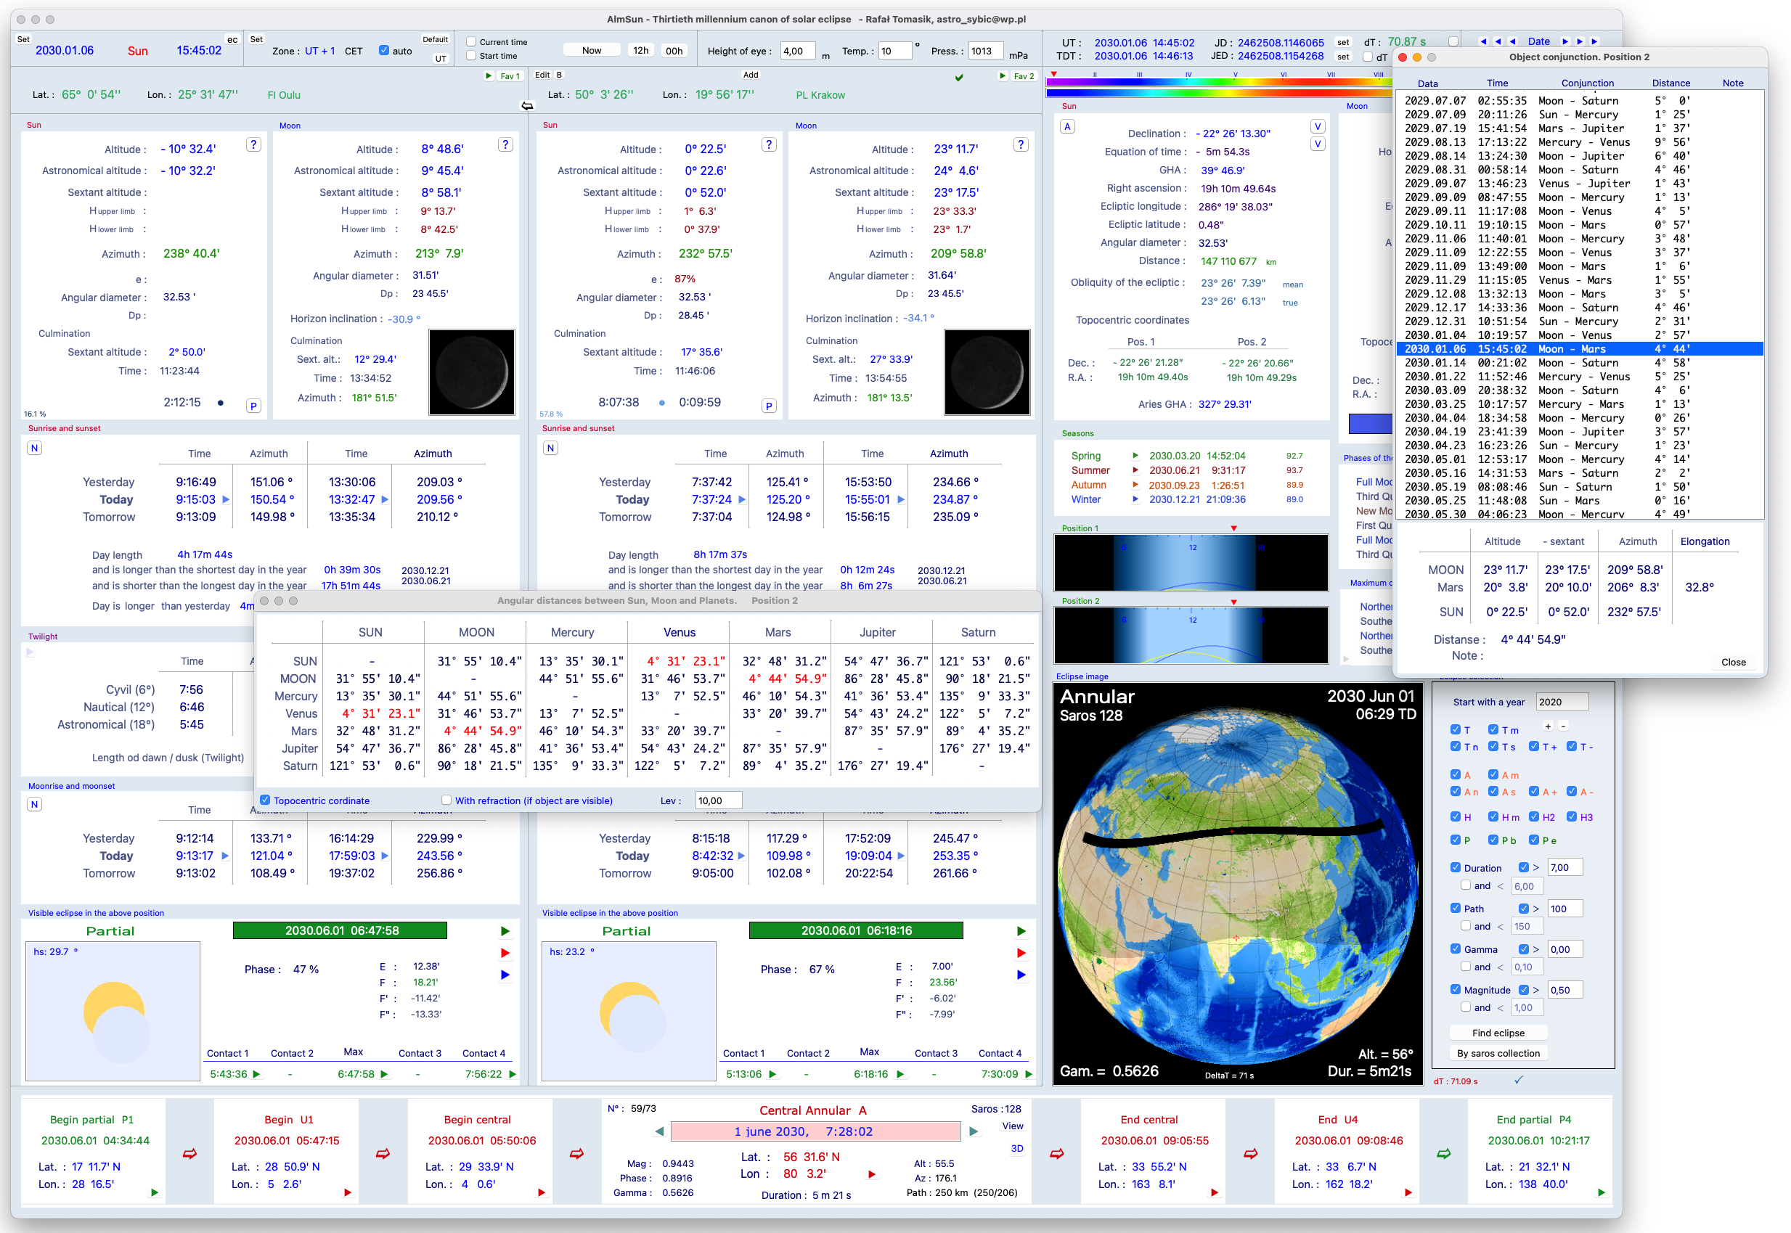Uncheck the Duration filter checkbox
The height and width of the screenshot is (1233, 1791).
click(1455, 867)
